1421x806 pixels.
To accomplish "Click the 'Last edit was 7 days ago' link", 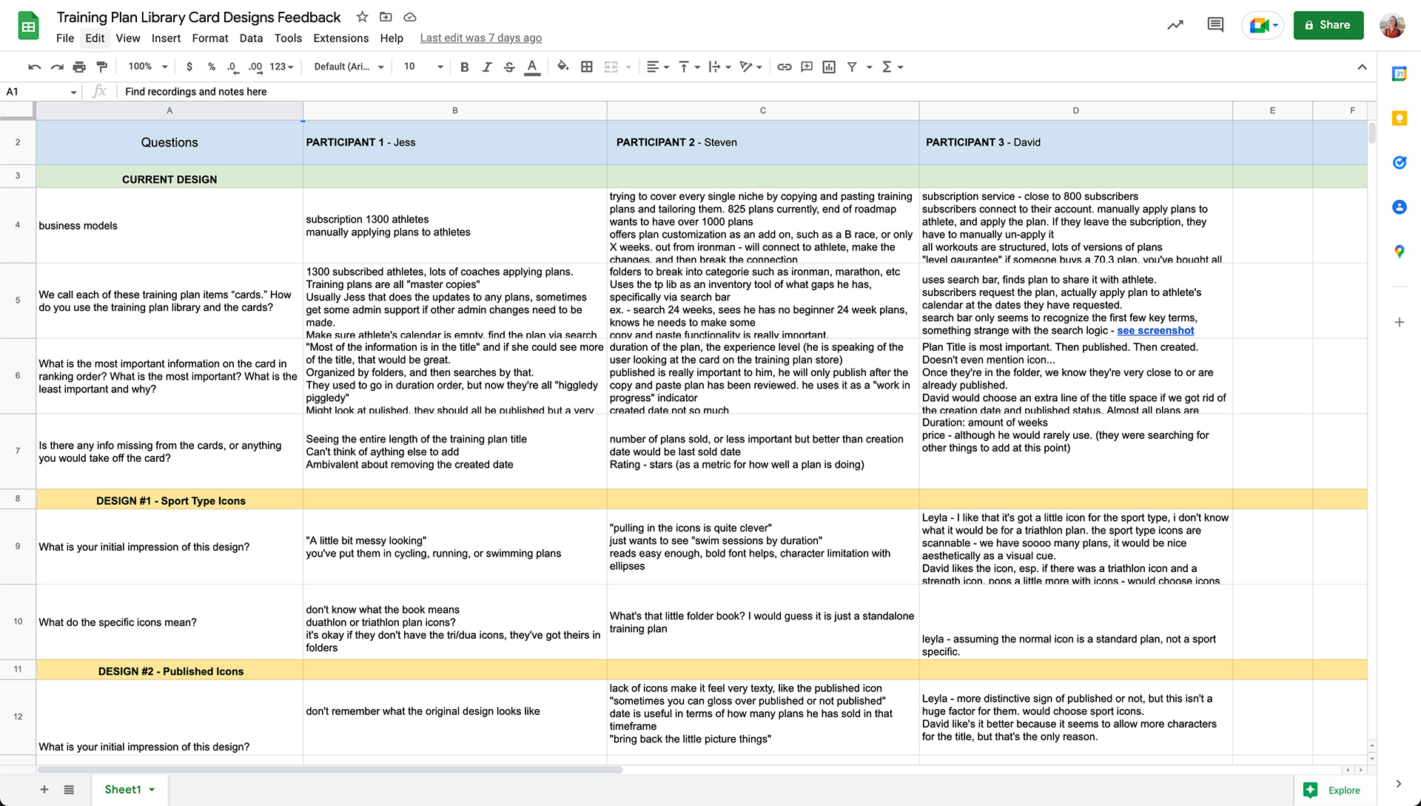I will click(x=481, y=38).
